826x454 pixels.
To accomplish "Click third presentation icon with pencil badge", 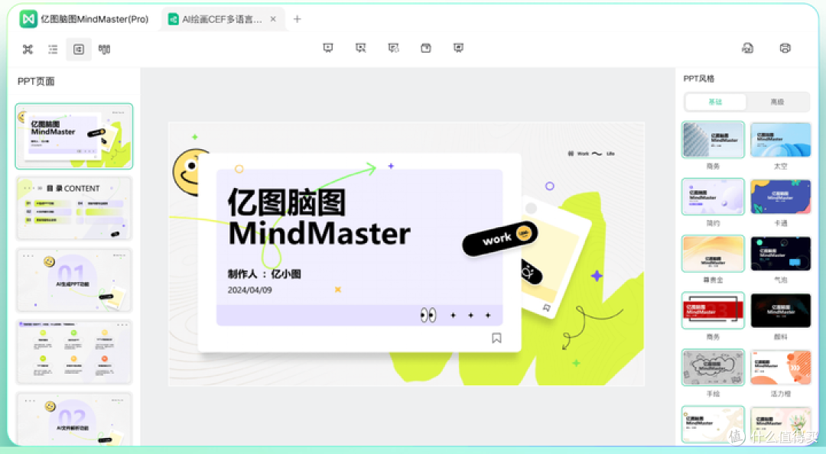I will (394, 48).
